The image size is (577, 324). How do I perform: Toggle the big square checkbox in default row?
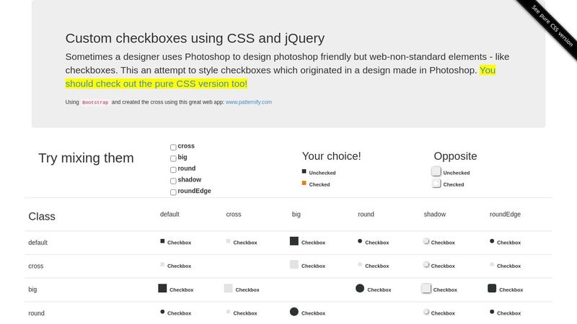point(294,241)
